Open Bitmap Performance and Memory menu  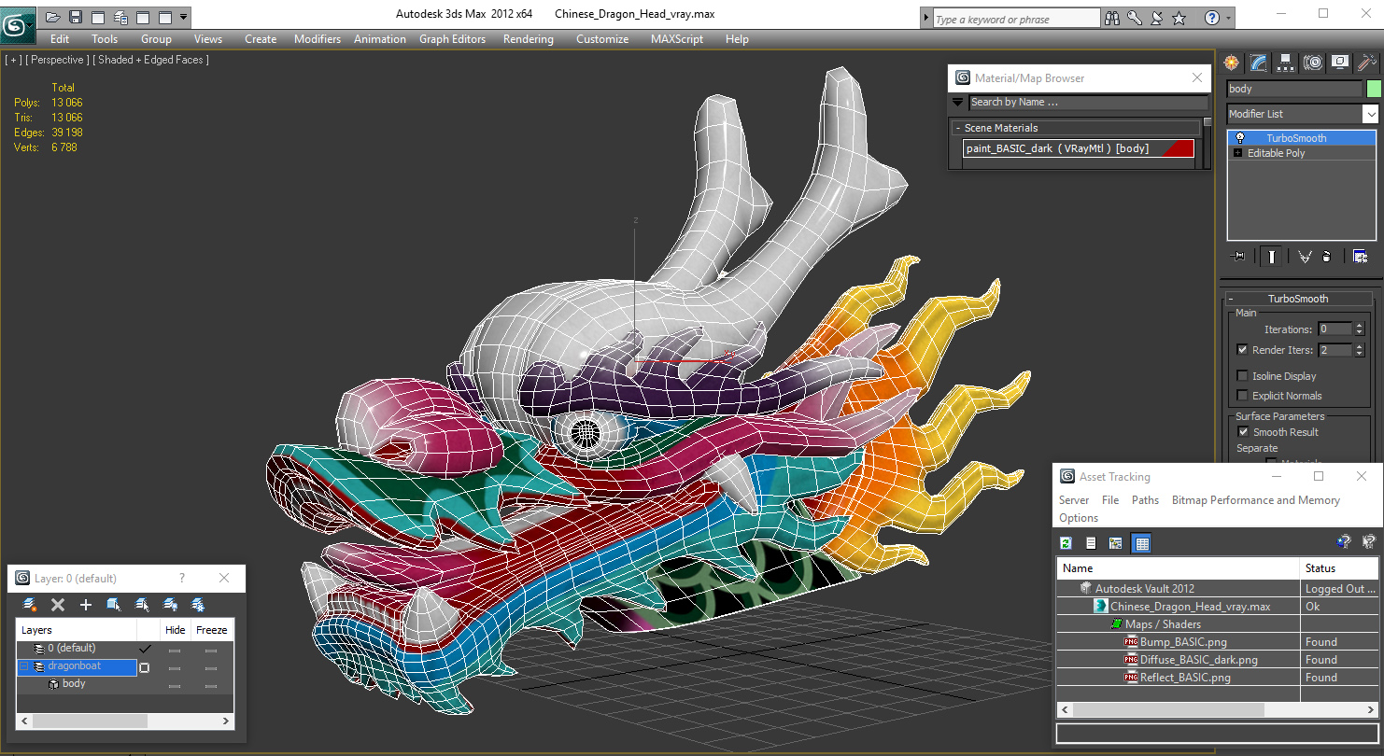pyautogui.click(x=1256, y=500)
